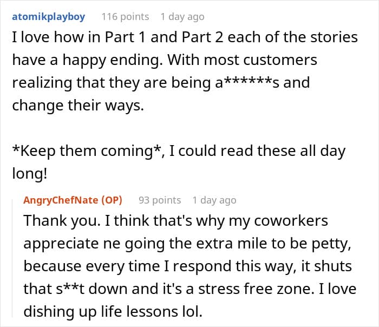Click the censored word 'a******s'
Image resolution: width=379 pixels, height=327 pixels.
point(258,83)
